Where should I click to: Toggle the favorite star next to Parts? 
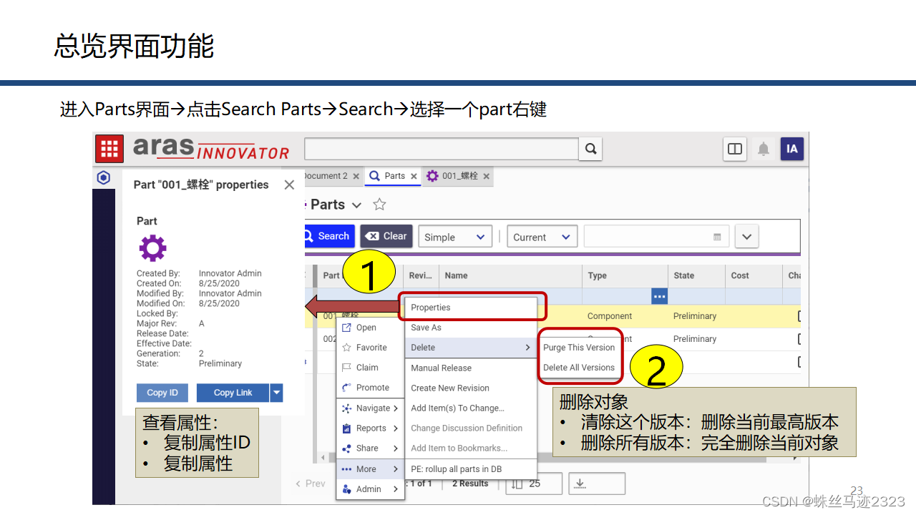point(379,204)
